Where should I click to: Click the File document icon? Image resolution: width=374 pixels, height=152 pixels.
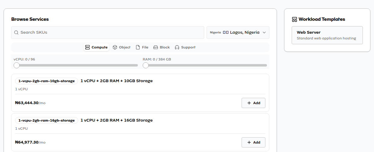(138, 47)
